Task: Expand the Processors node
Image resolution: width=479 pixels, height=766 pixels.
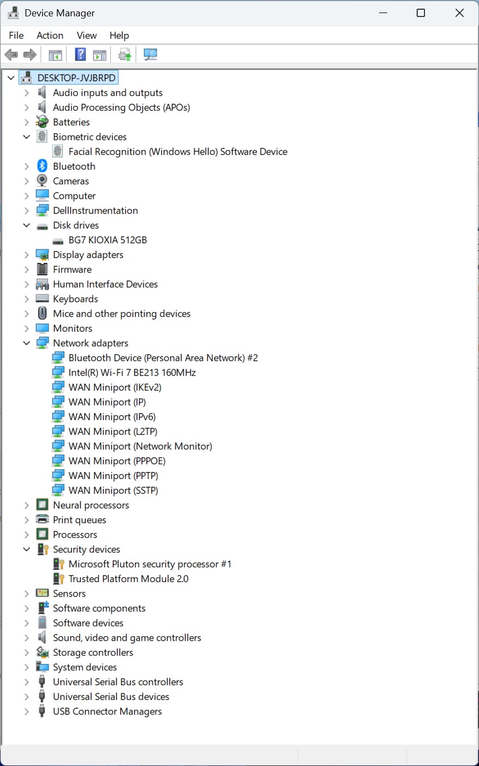Action: (26, 535)
